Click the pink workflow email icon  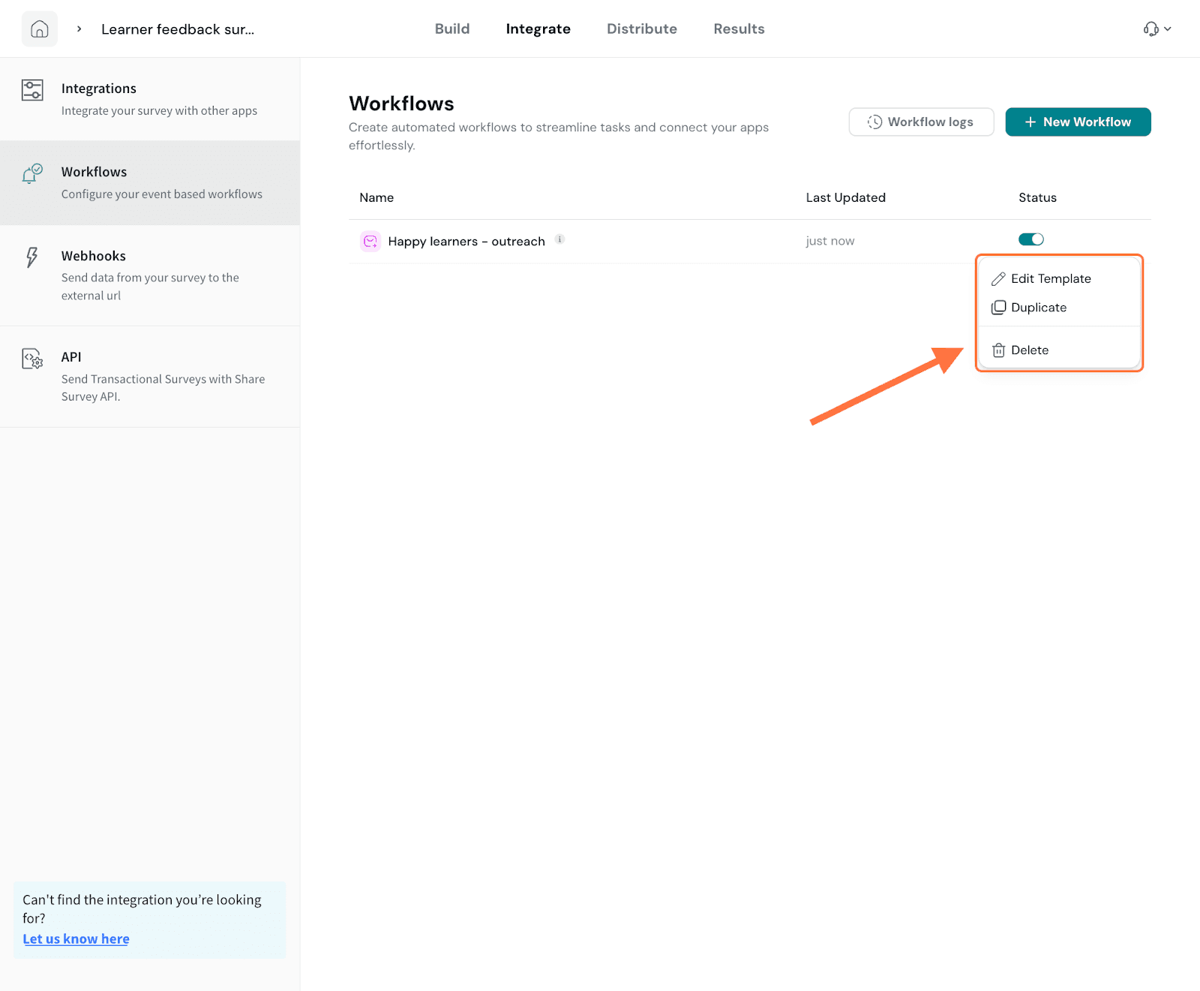click(x=370, y=241)
